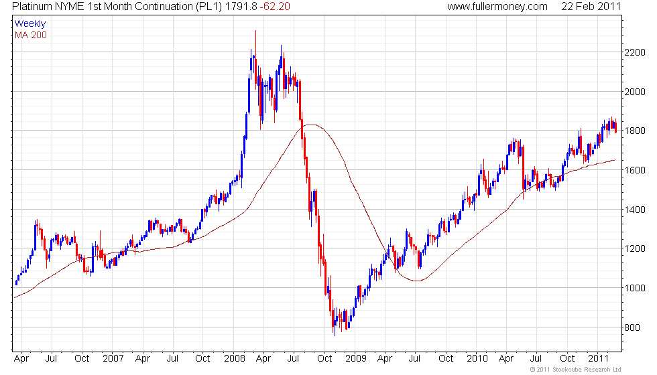
Task: Click the '2011' year label on time axis
Action: [x=598, y=358]
